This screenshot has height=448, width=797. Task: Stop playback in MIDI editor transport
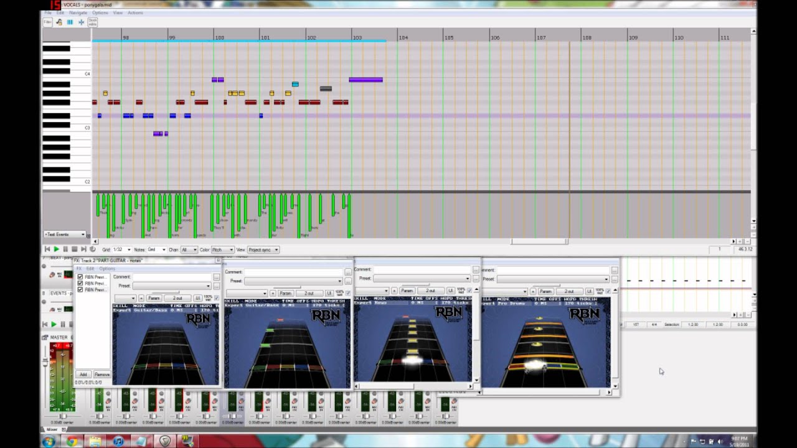tap(74, 250)
